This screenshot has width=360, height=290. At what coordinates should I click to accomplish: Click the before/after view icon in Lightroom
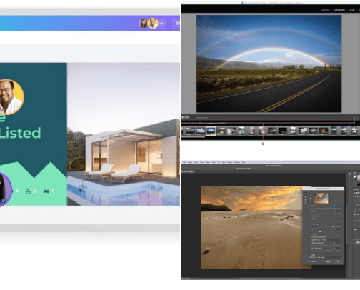(x=186, y=118)
